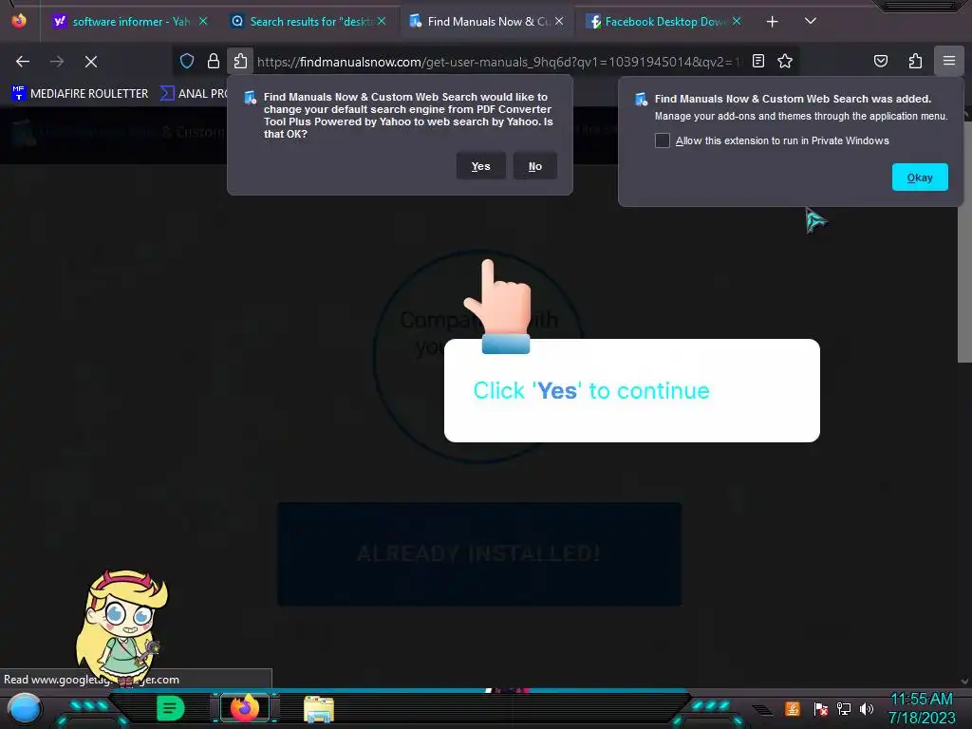Open network status tray icon
Screen dimensions: 972x729
(x=844, y=708)
